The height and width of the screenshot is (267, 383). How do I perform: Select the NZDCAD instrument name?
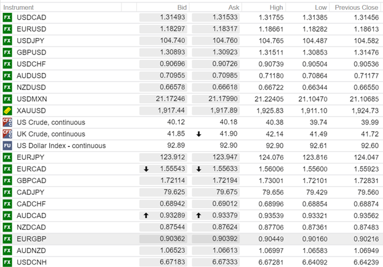[x=32, y=227]
